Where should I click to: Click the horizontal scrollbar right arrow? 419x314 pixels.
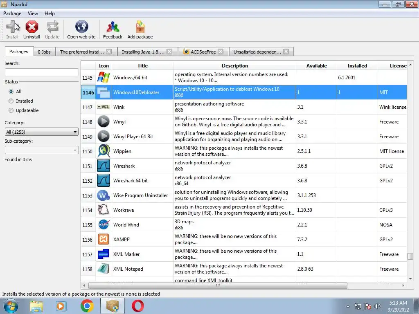click(x=403, y=285)
